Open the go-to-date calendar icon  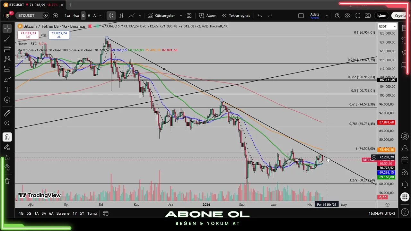point(106,213)
